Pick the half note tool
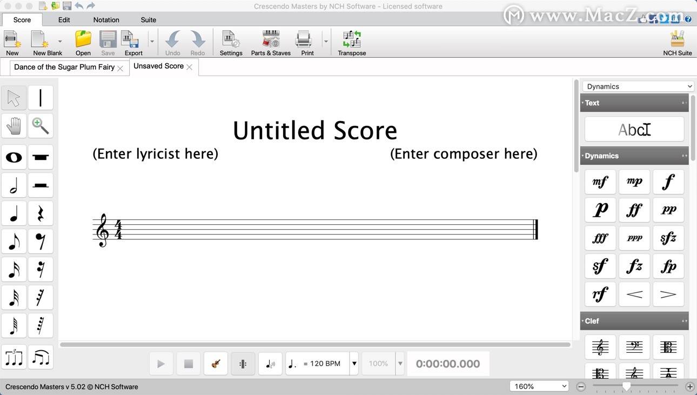Screen dimensions: 697x395 point(14,185)
